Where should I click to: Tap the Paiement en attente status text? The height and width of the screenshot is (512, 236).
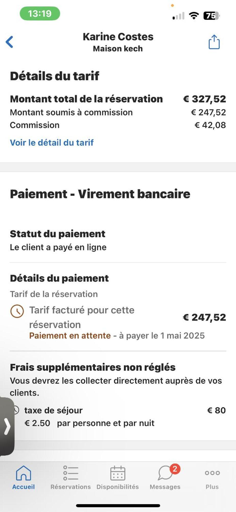coord(70,336)
